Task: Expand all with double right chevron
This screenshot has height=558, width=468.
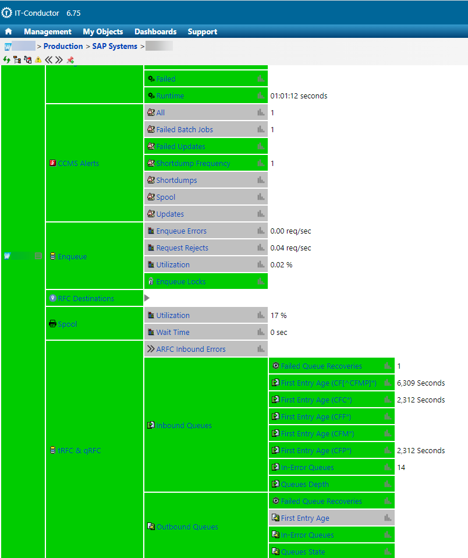Action: click(x=59, y=60)
